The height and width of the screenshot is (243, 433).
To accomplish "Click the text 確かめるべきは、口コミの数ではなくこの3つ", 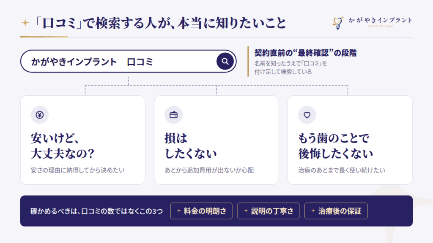I will 97,211.
